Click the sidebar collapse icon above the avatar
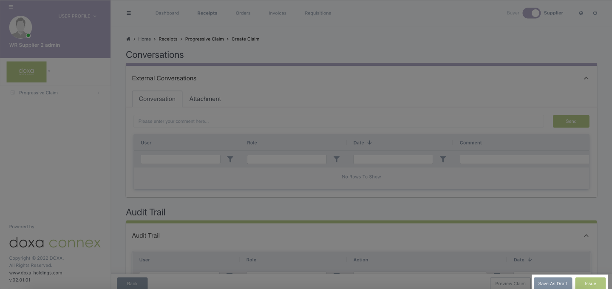Screen dimensions: 612x289 (11, 7)
